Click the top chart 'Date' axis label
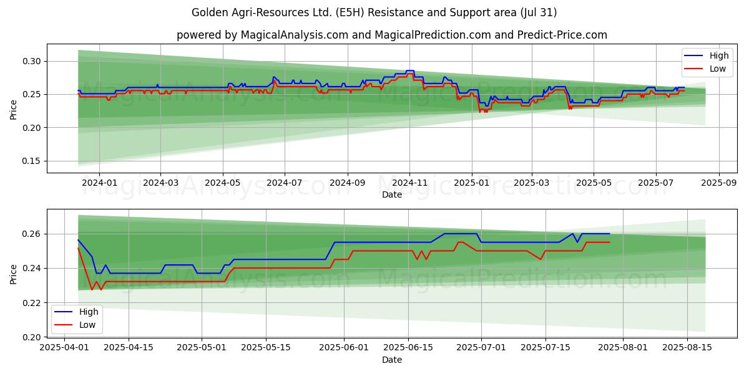The width and height of the screenshot is (749, 374). pos(392,195)
